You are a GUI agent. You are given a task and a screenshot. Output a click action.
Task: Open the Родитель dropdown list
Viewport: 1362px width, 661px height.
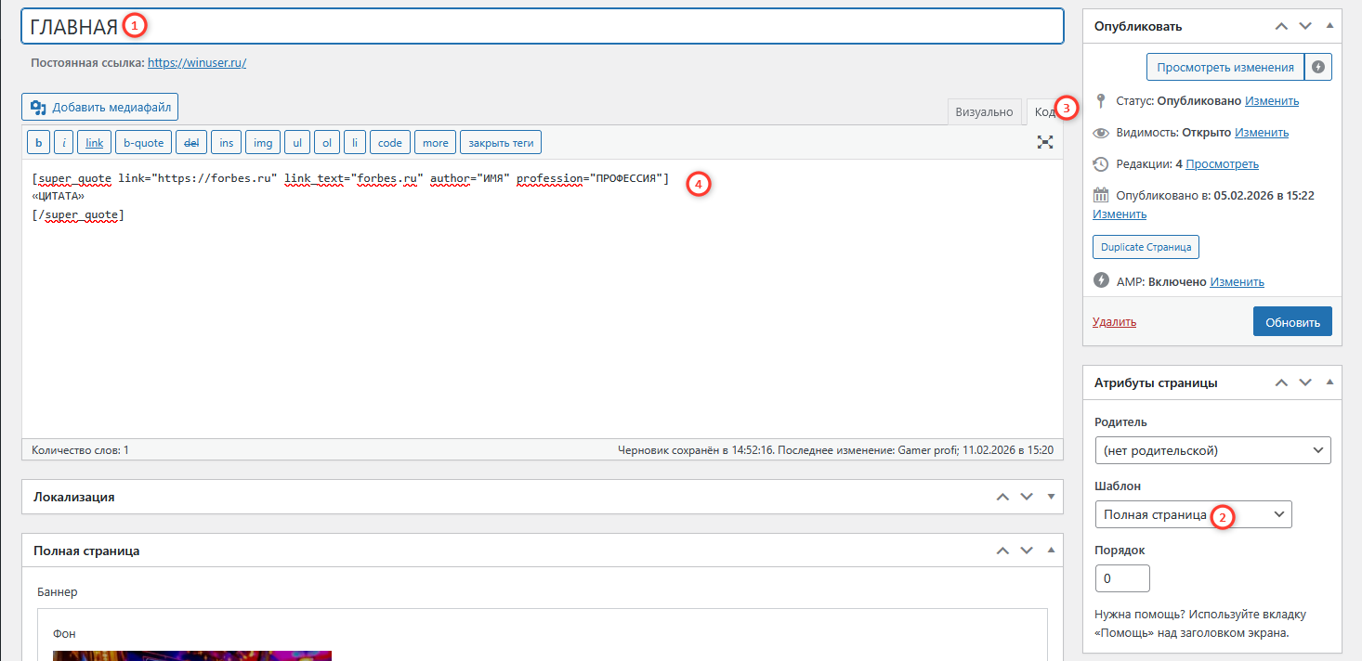tap(1212, 450)
